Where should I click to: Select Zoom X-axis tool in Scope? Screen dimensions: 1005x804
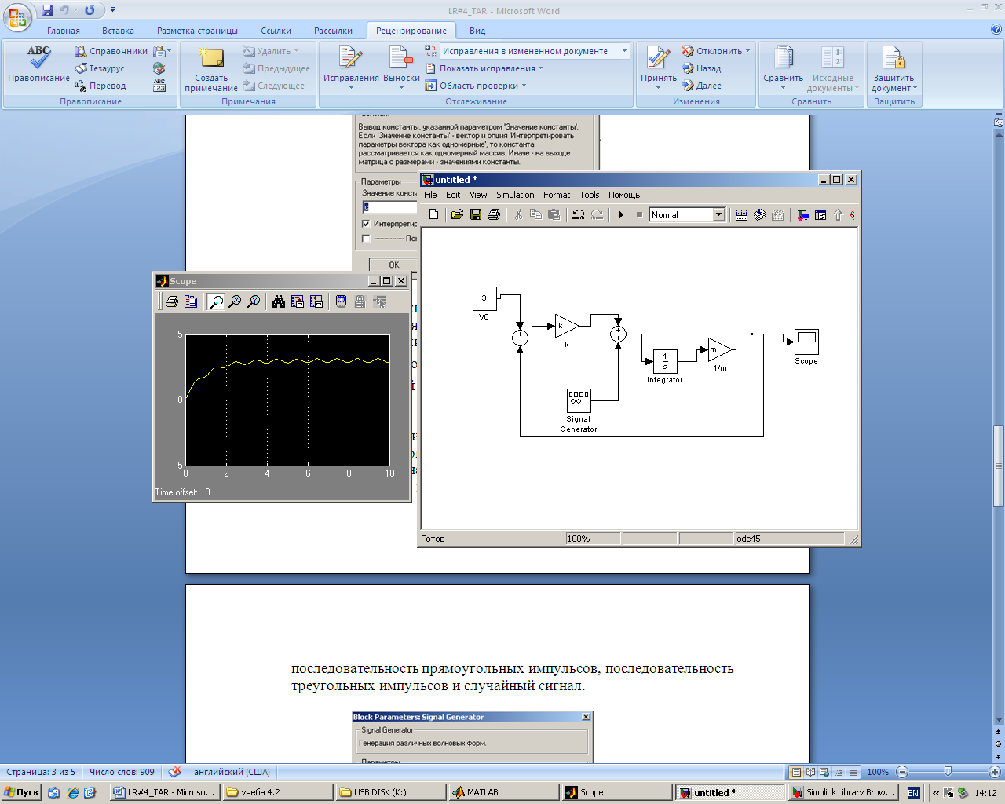pyautogui.click(x=235, y=301)
